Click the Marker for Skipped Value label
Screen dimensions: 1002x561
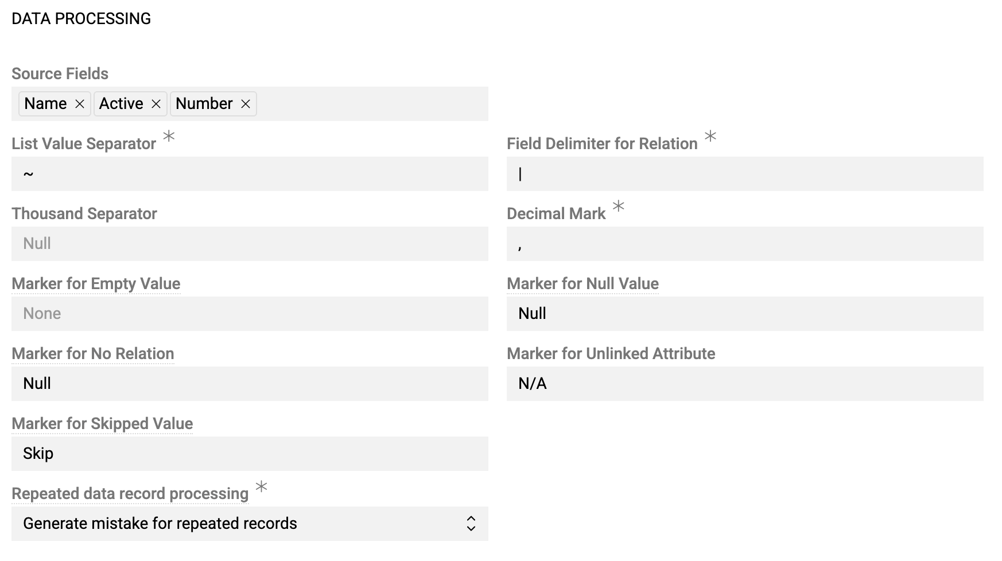[x=102, y=424]
